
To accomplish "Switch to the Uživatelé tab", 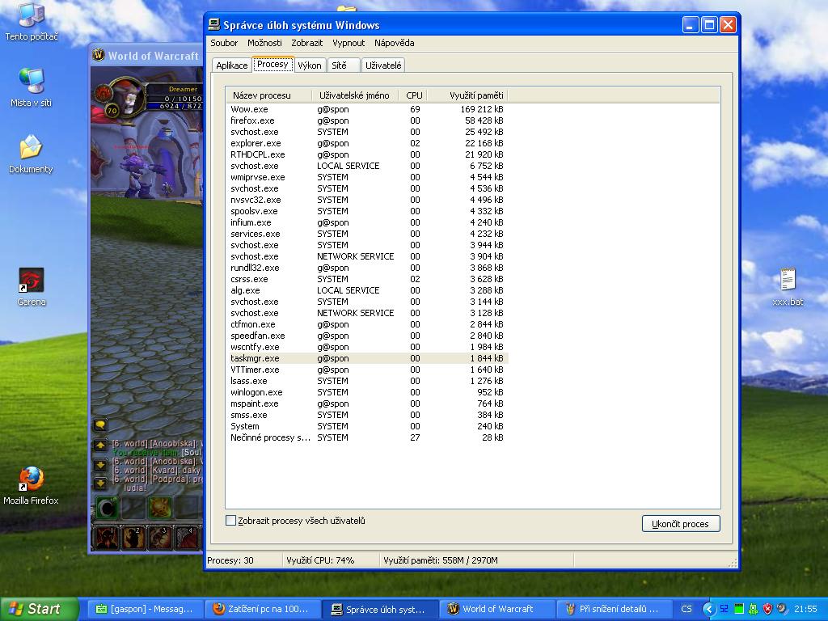I will 383,65.
